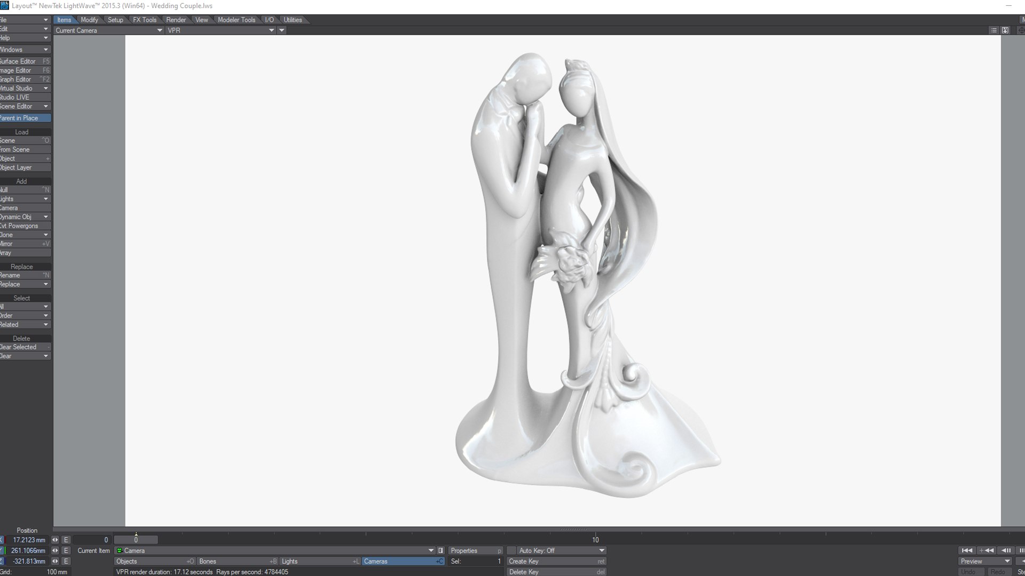Open envelope E for Y position

(66, 550)
